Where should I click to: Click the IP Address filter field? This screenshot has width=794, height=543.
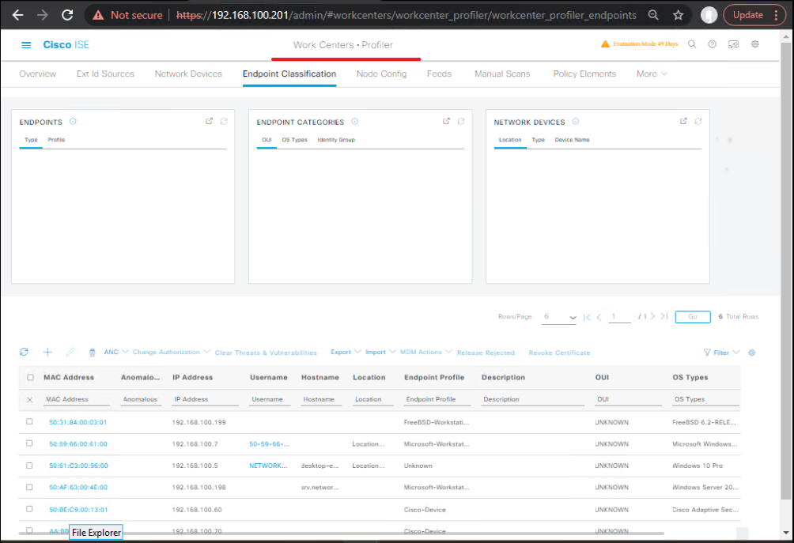click(x=206, y=400)
